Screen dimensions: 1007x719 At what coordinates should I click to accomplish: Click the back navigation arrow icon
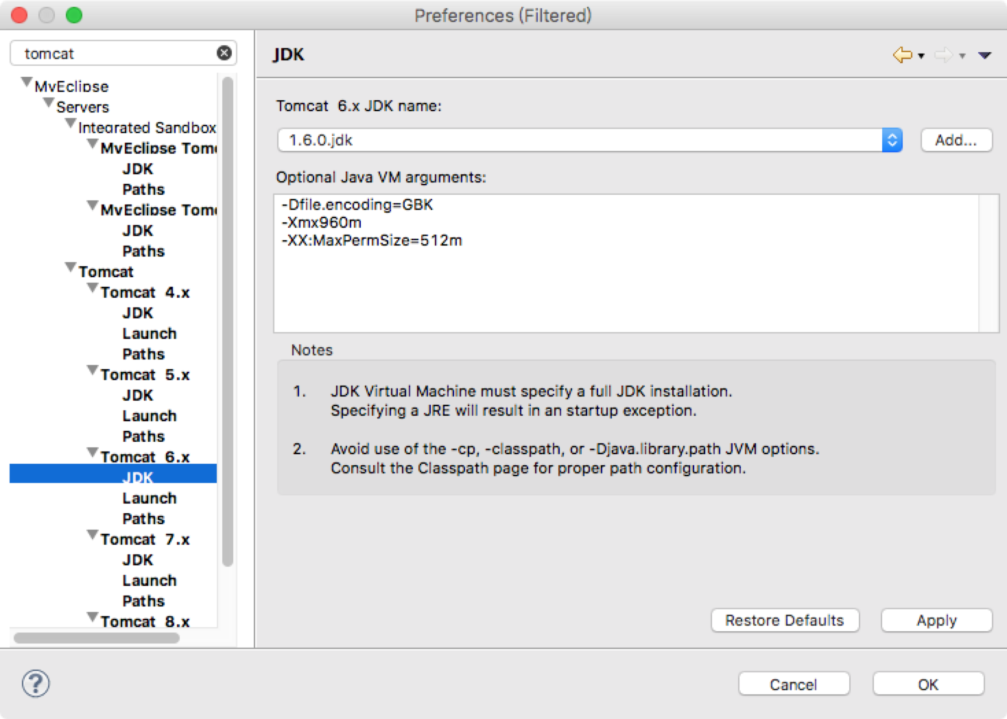pyautogui.click(x=902, y=55)
